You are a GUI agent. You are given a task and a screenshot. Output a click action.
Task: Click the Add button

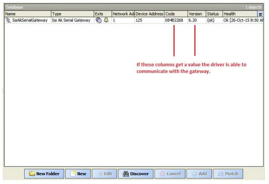tap(199, 174)
